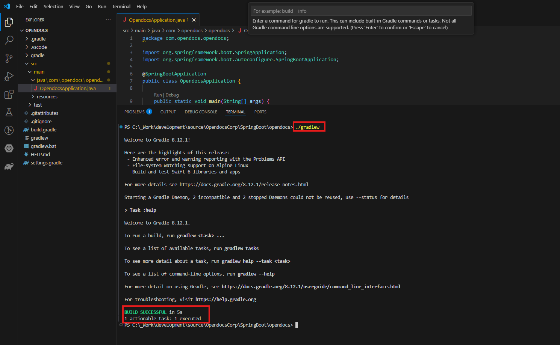Open the Go menu
This screenshot has width=560, height=345.
click(89, 6)
